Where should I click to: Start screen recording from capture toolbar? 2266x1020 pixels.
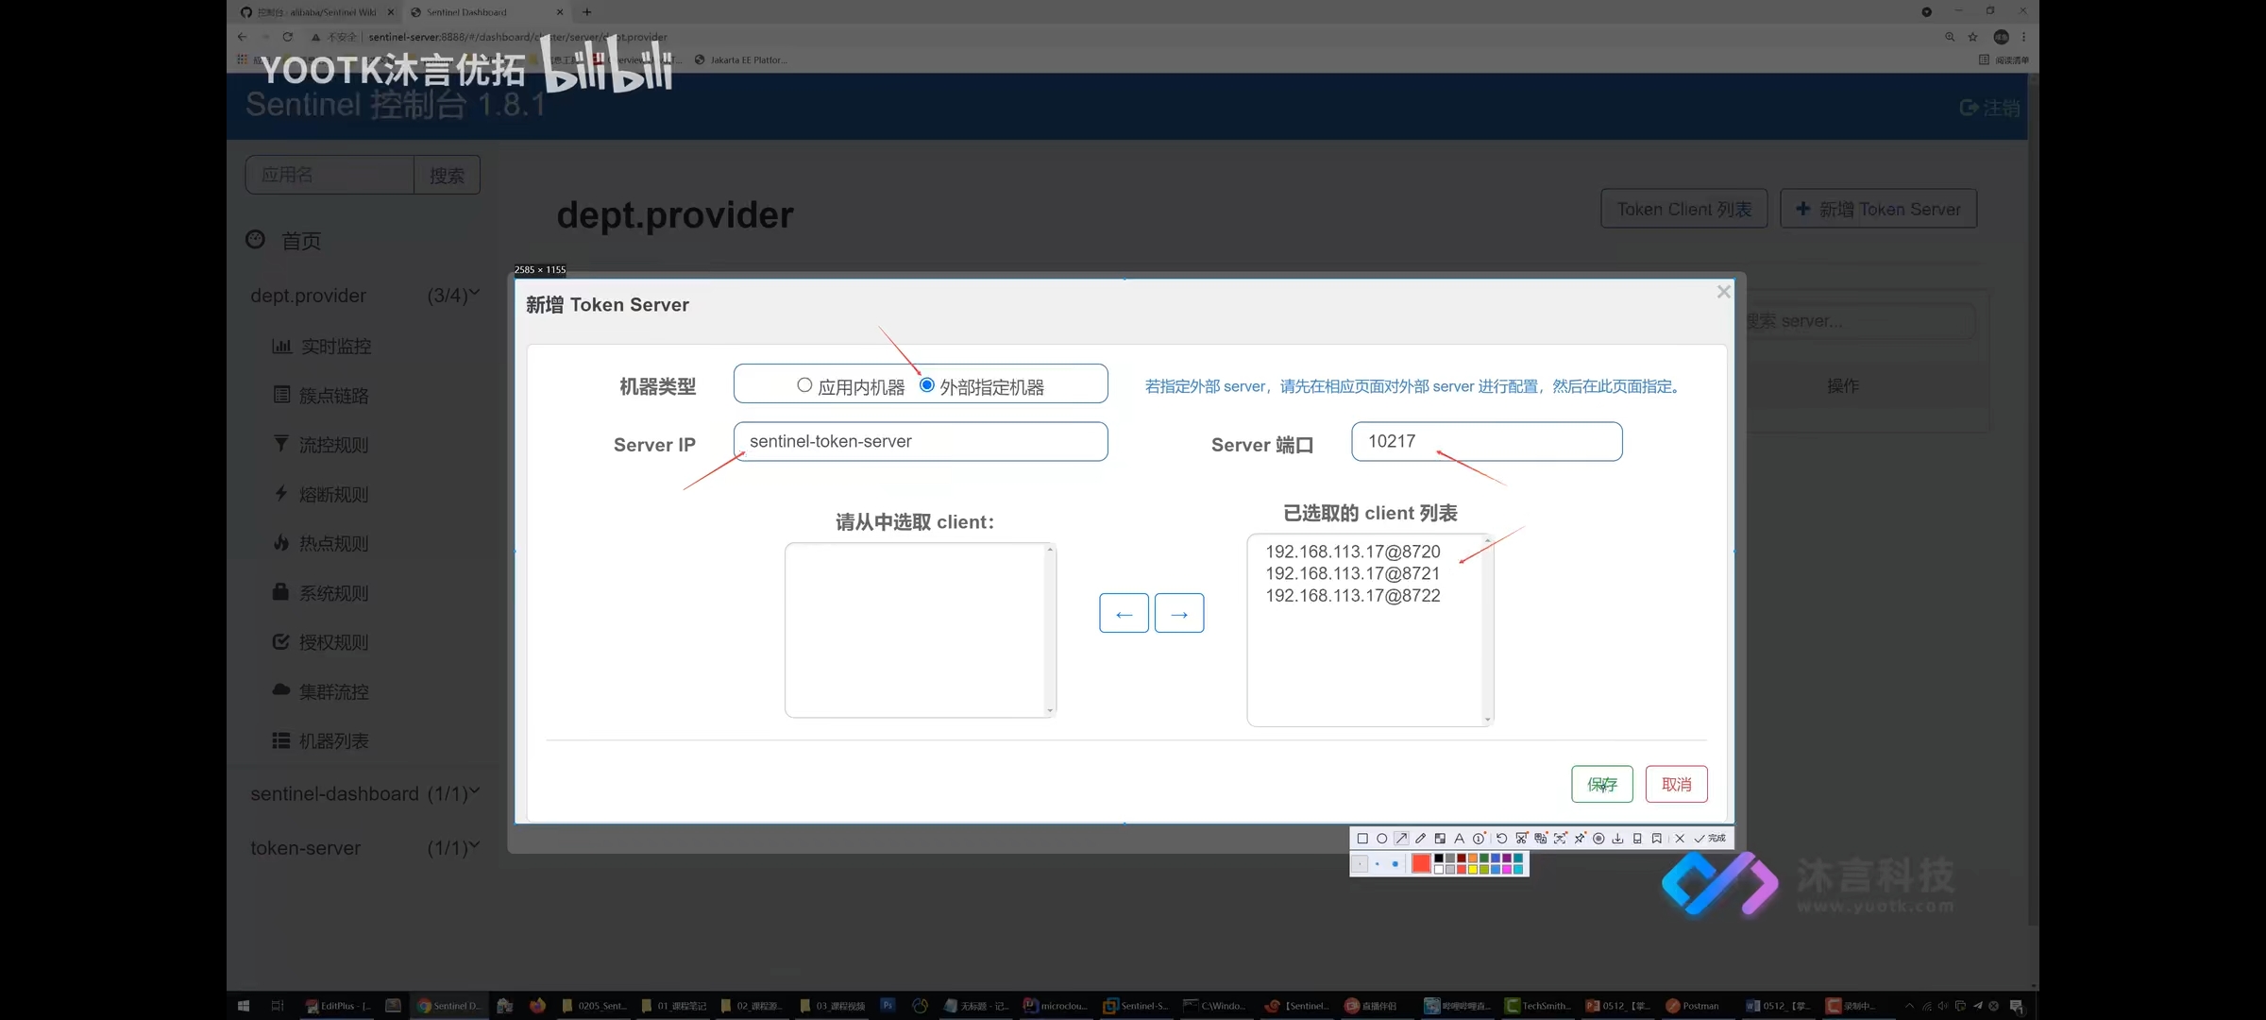1598,839
